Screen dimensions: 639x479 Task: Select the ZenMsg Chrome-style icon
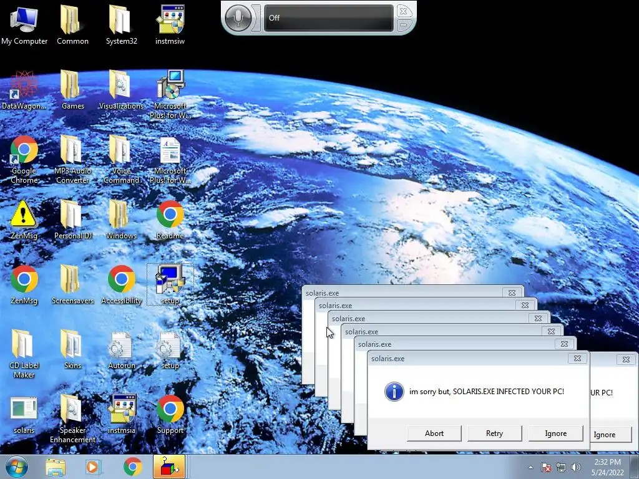tap(24, 284)
